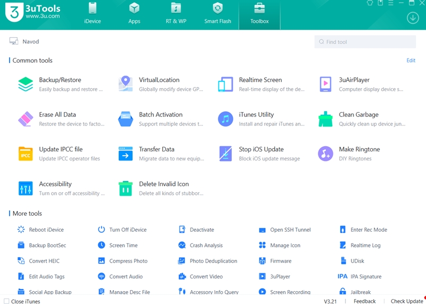426x304 pixels.
Task: Launch the VirtualLocation map pin icon
Action: (126, 84)
